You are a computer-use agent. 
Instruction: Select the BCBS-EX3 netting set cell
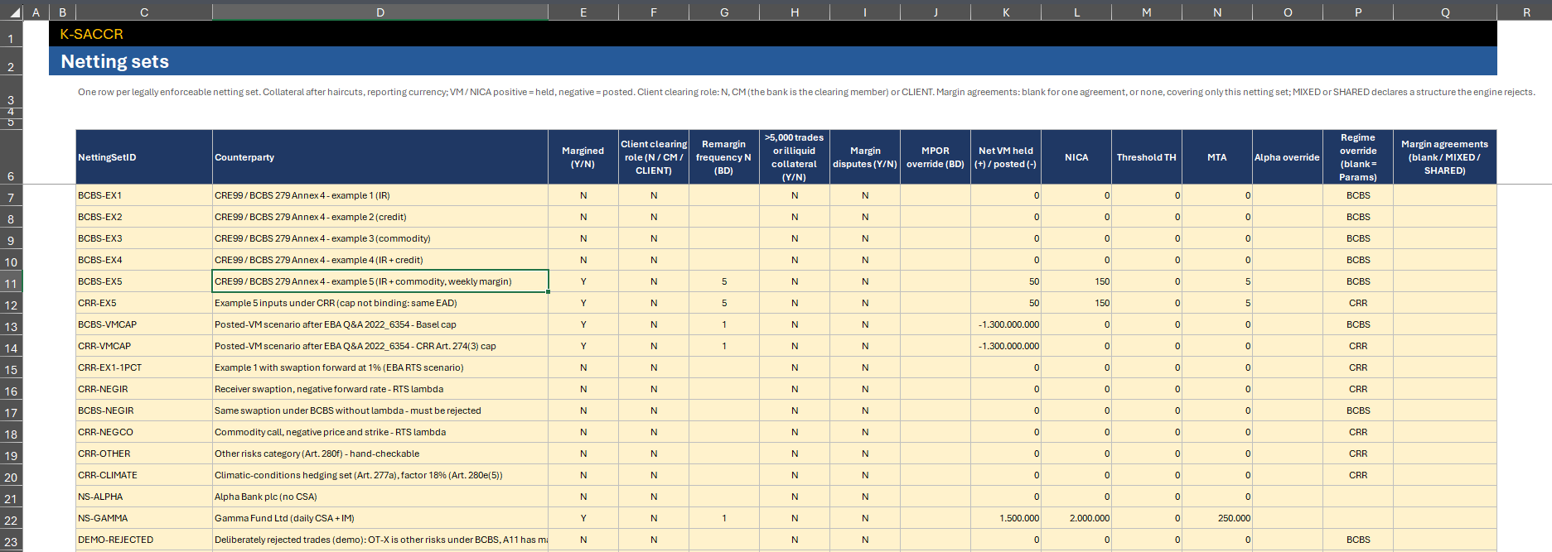(x=144, y=238)
